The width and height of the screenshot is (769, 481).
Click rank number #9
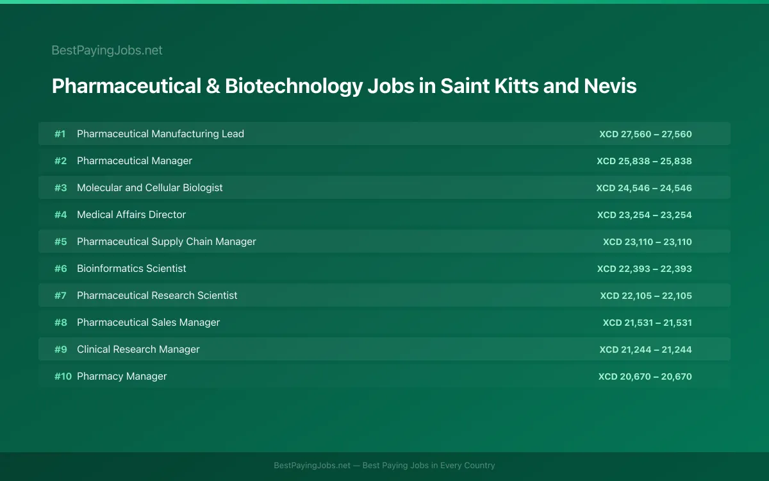pyautogui.click(x=60, y=350)
